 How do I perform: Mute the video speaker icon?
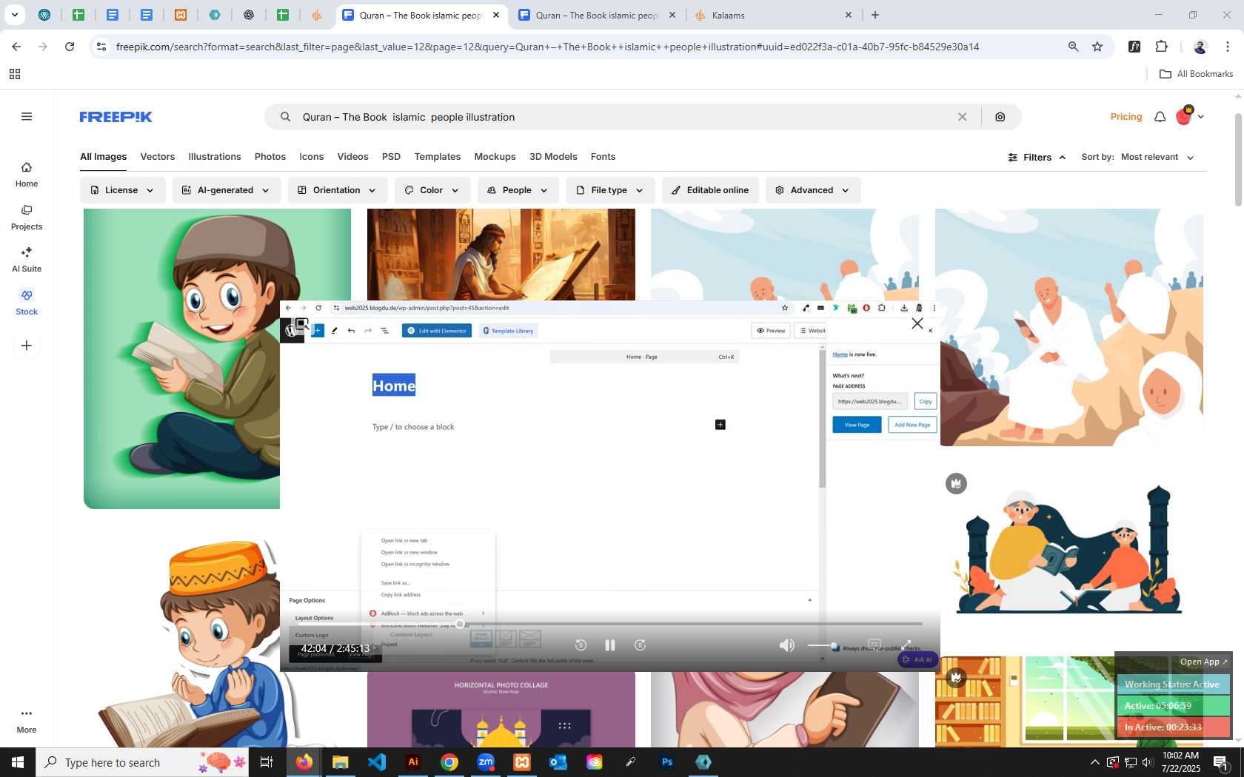tap(787, 645)
